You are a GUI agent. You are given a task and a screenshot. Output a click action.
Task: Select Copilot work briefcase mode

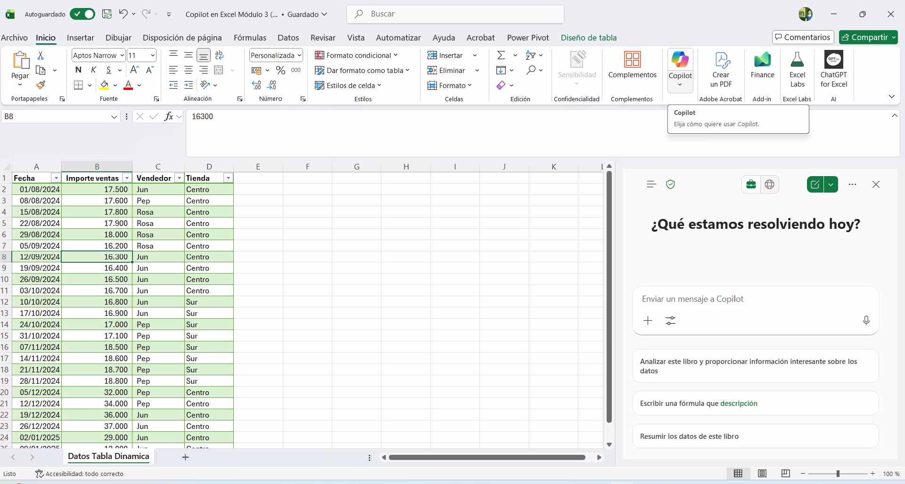(x=751, y=185)
